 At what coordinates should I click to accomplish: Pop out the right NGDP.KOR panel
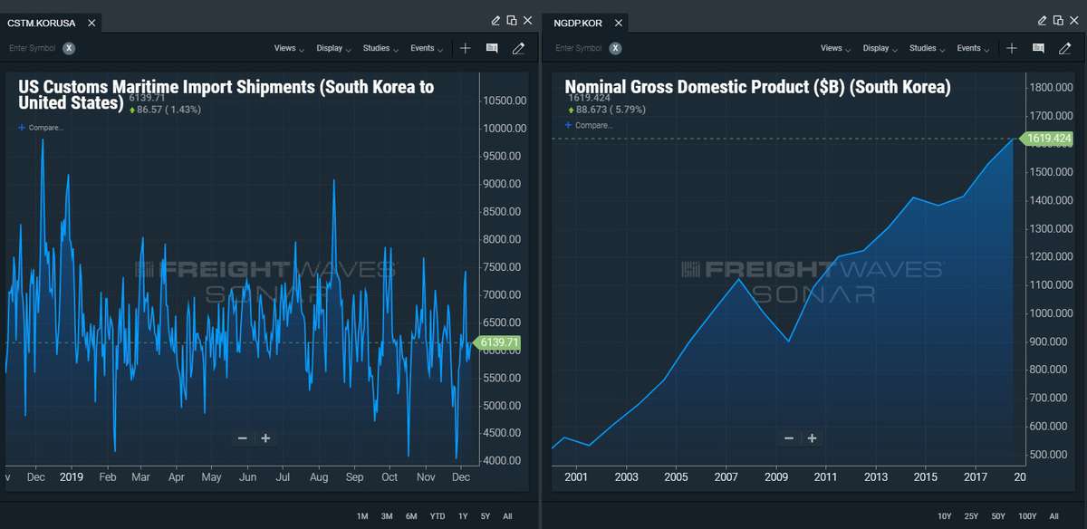[x=1059, y=21]
